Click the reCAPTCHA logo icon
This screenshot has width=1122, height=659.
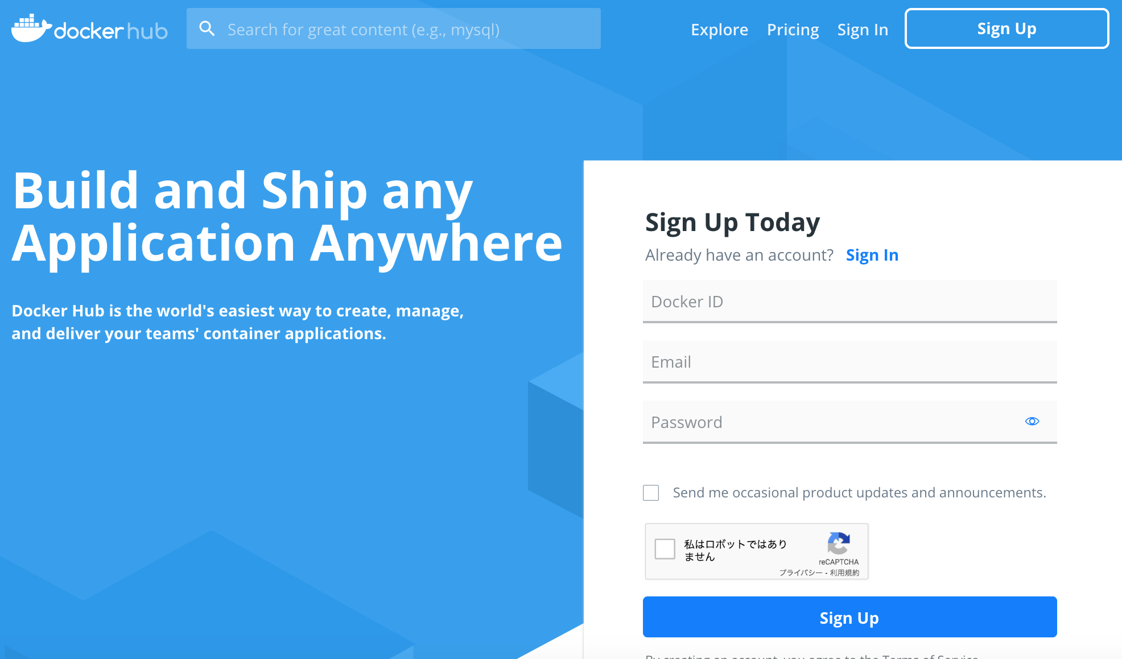coord(838,543)
